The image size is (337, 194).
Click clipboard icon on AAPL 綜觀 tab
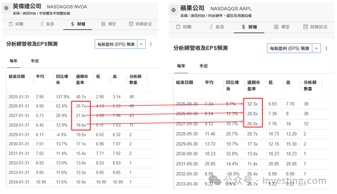[x=178, y=27]
